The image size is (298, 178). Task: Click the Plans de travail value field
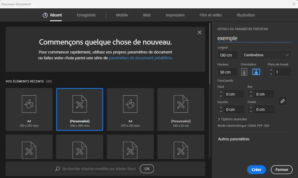tap(283, 72)
